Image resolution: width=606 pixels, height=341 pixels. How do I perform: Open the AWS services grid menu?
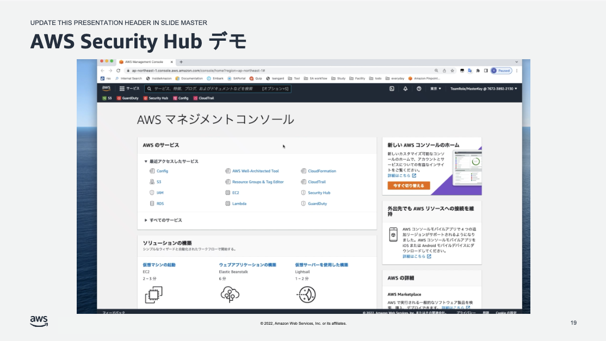(x=122, y=89)
